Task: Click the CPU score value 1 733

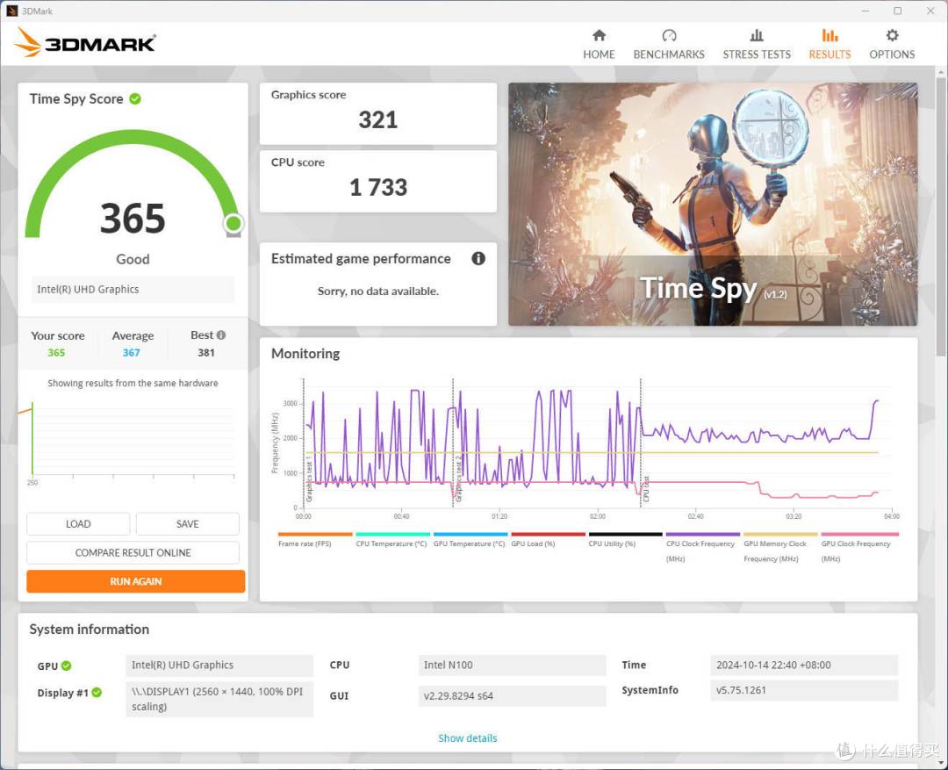Action: click(377, 187)
